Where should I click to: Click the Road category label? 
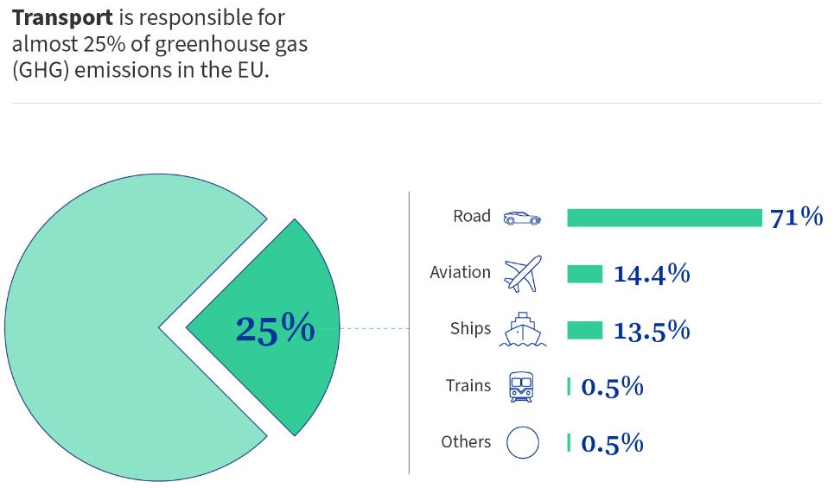[x=472, y=216]
